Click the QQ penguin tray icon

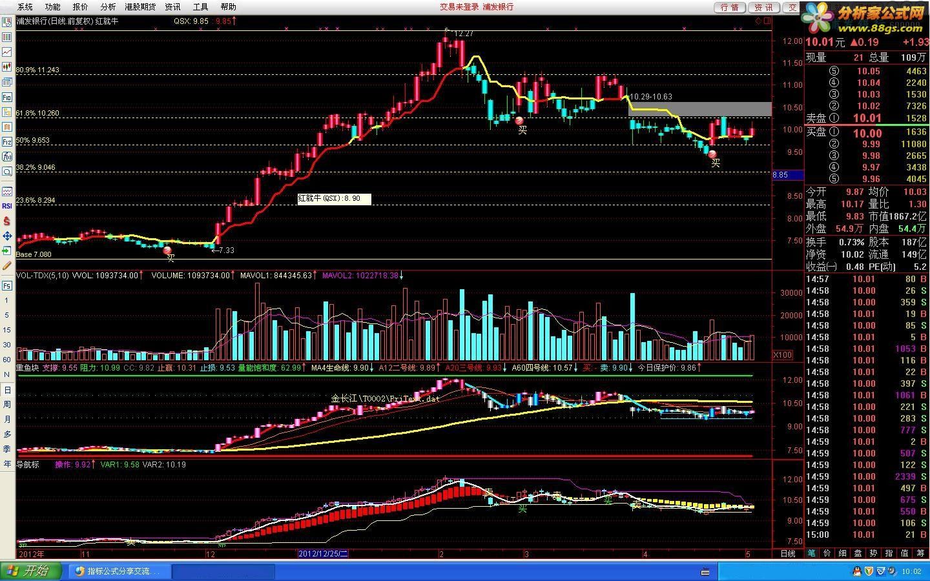pyautogui.click(x=856, y=571)
